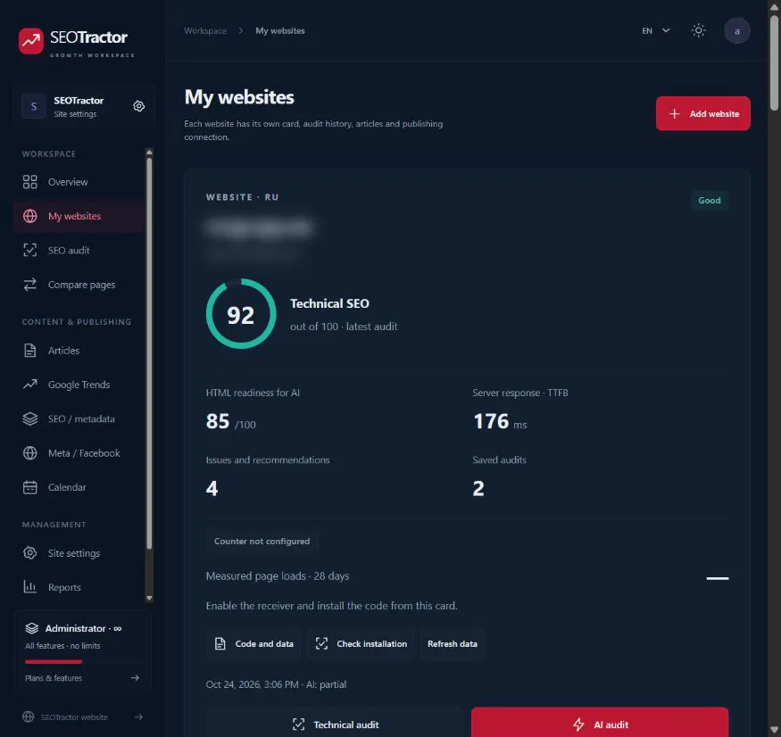This screenshot has width=781, height=737.
Task: Click the SEO audit scan icon
Action: pyautogui.click(x=29, y=250)
